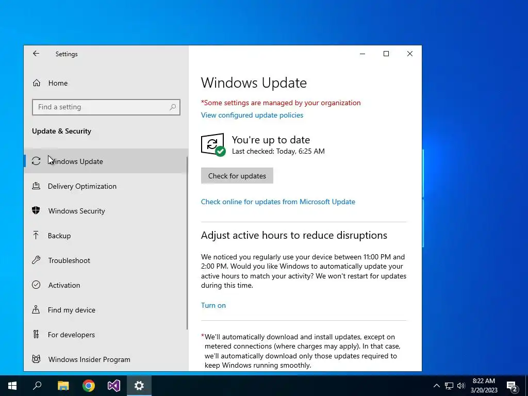
Task: Click the shield icon for Windows Security
Action: click(x=36, y=210)
